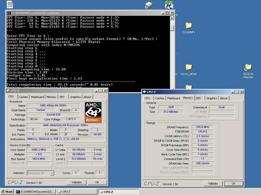
Task: Click the Brand ID value 4
Action: pyautogui.click(x=76, y=110)
